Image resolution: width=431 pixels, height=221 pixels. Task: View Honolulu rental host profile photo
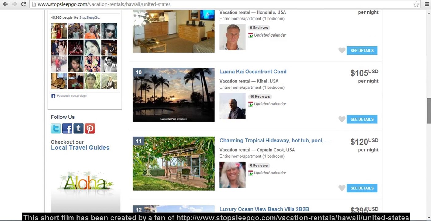click(x=232, y=37)
